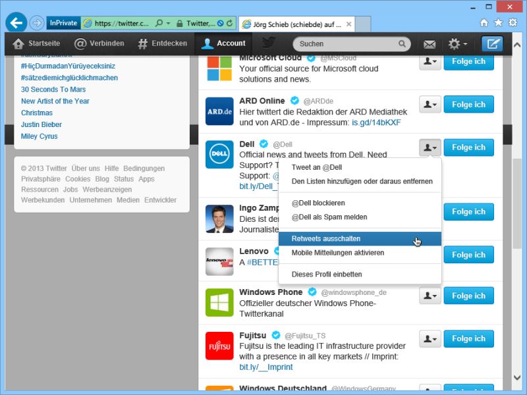Click the vertical scrollbar thumb
This screenshot has width=527, height=395.
click(517, 203)
